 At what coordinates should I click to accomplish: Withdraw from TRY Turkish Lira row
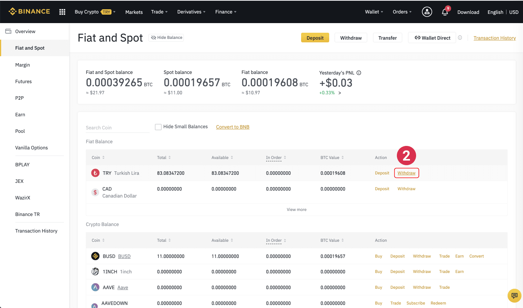coord(406,173)
